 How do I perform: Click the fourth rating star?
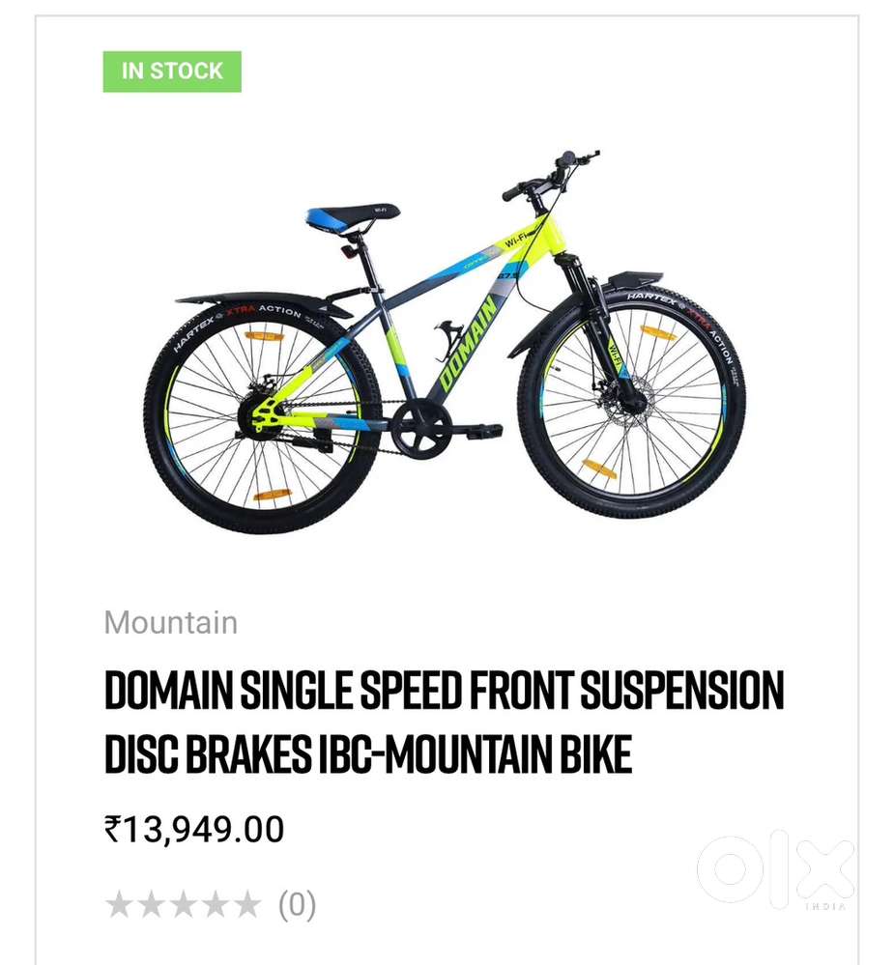point(215,904)
